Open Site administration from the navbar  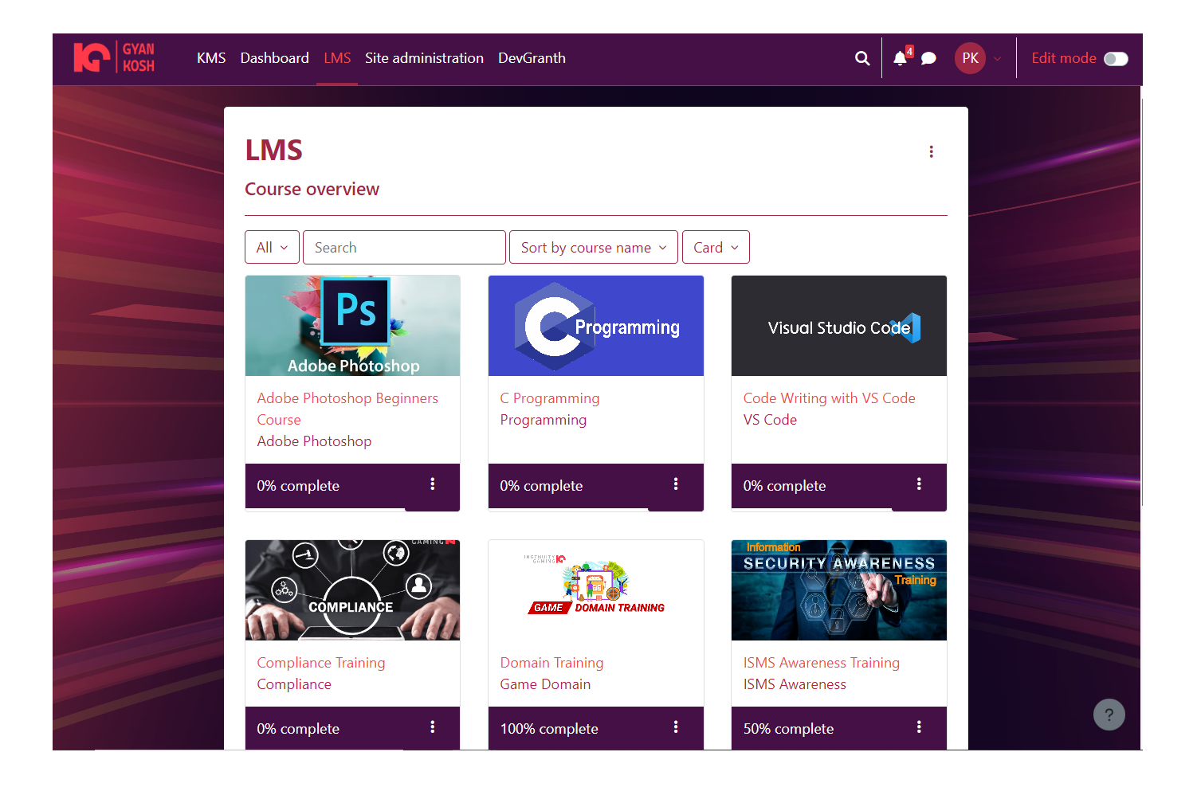pyautogui.click(x=424, y=58)
